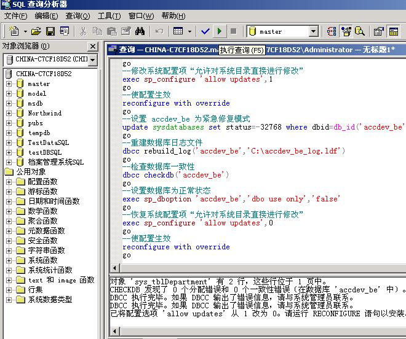Open the New Query dropdown arrow
406x339 pixels.
pyautogui.click(x=25, y=31)
